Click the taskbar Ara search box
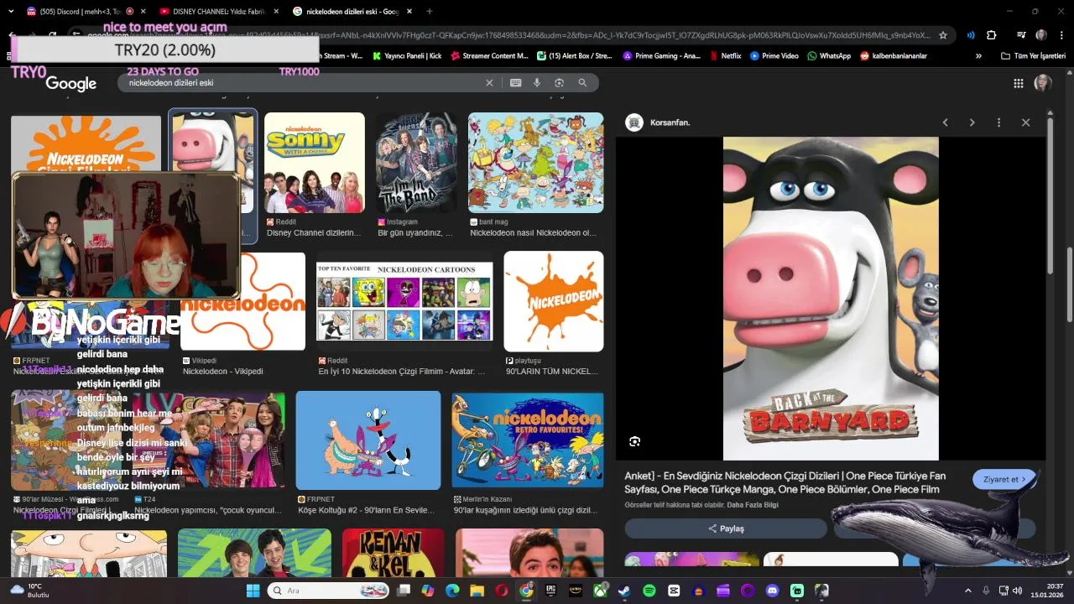This screenshot has width=1074, height=604. [x=330, y=591]
